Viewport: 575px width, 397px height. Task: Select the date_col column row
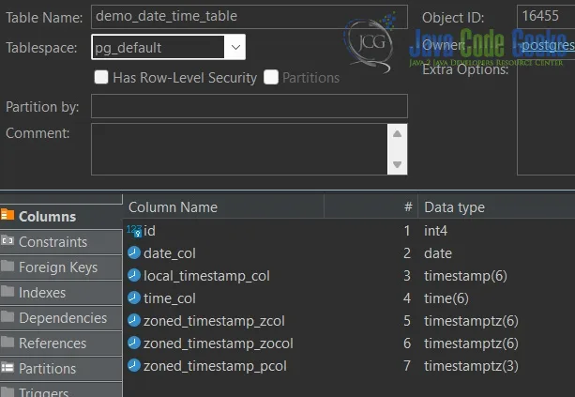click(x=349, y=253)
